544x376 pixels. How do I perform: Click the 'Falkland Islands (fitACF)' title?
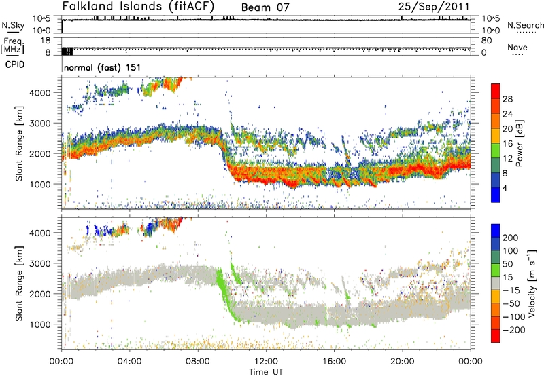tap(138, 7)
